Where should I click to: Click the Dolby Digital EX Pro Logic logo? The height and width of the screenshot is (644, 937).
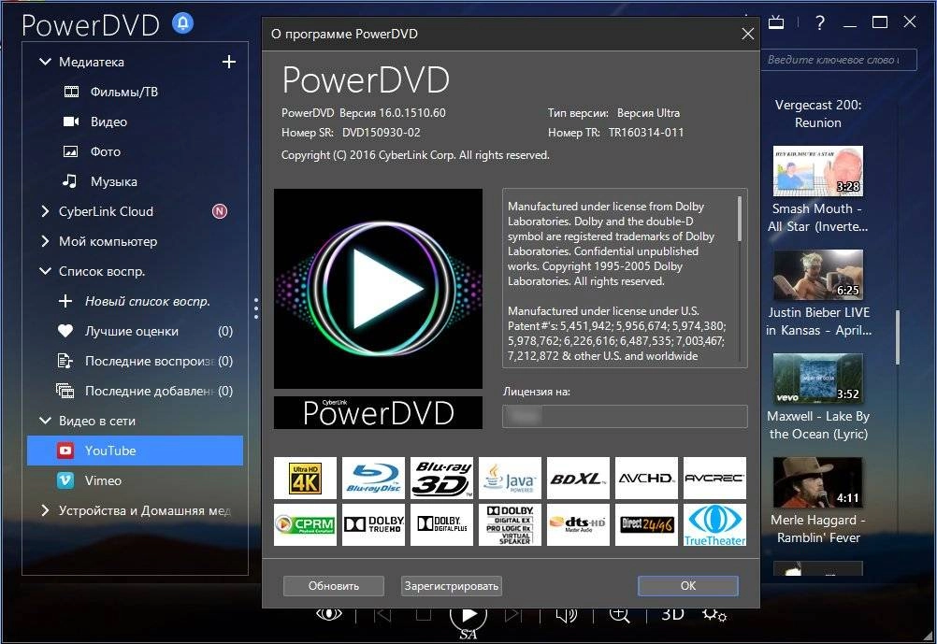510,524
